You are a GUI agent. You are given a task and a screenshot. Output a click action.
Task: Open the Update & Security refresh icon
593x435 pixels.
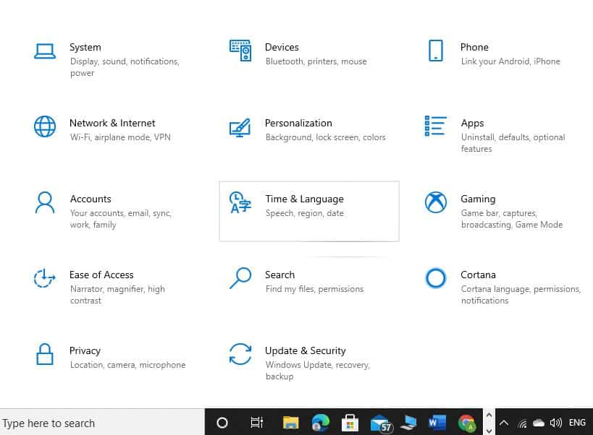[x=240, y=354]
